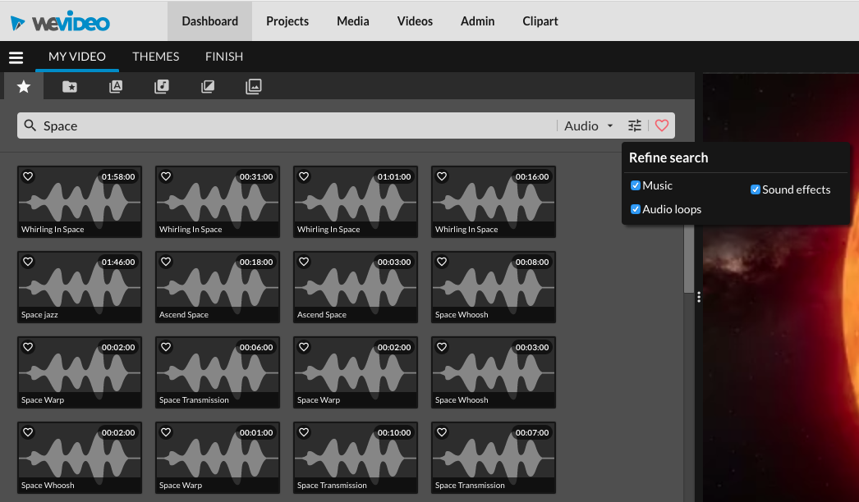Open the Videos menu
Image resolution: width=859 pixels, height=502 pixels.
(x=415, y=21)
